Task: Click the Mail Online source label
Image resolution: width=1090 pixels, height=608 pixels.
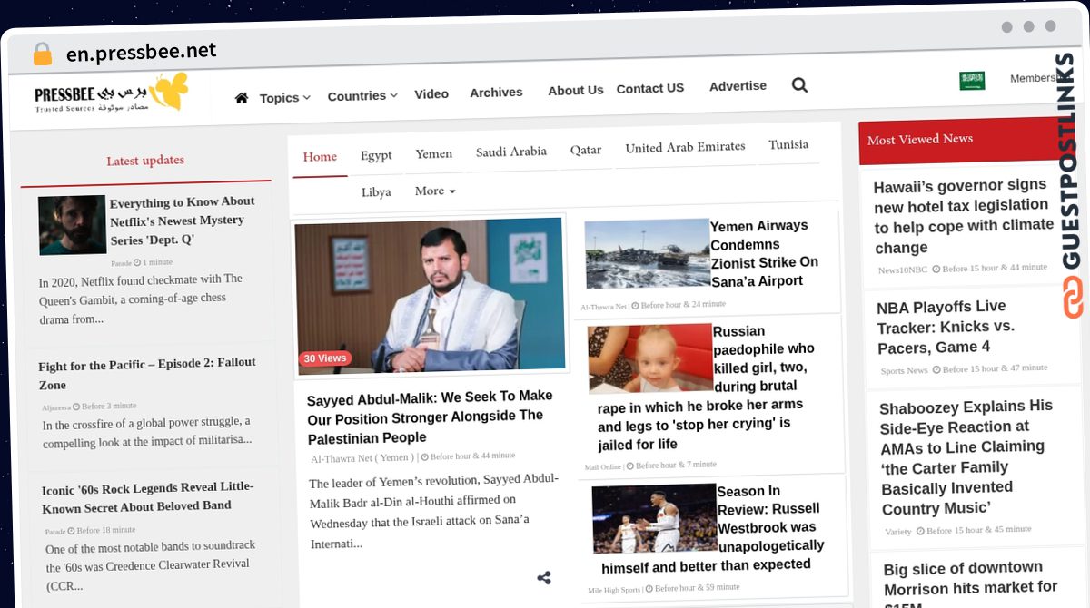Action: tap(603, 466)
